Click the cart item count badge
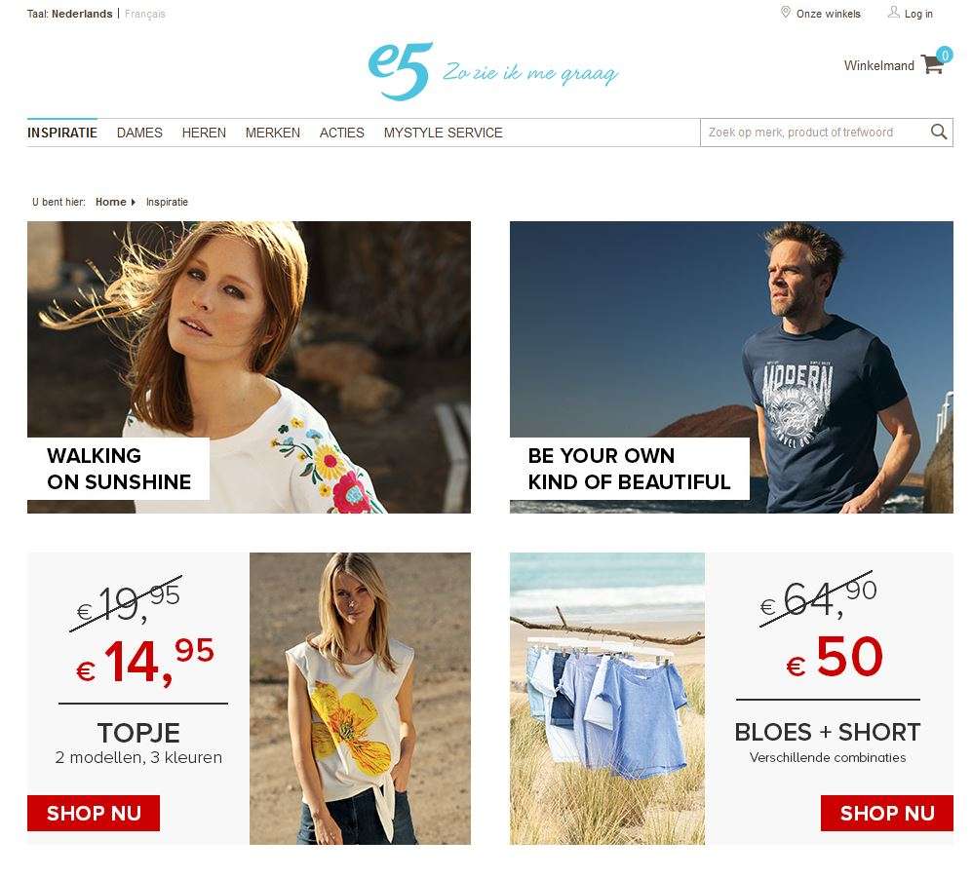Screen dimensions: 972x878 (944, 56)
